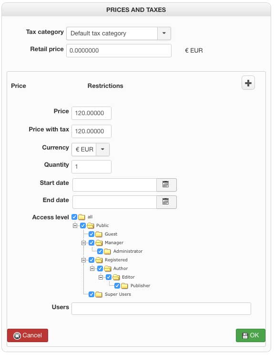Click the 'all' folder icon
This screenshot has height=355, width=274.
(x=81, y=217)
